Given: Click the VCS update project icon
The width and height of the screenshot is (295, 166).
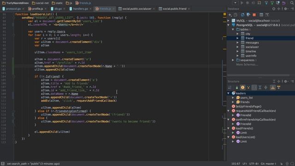Looking at the screenshot, I should point(266,3).
